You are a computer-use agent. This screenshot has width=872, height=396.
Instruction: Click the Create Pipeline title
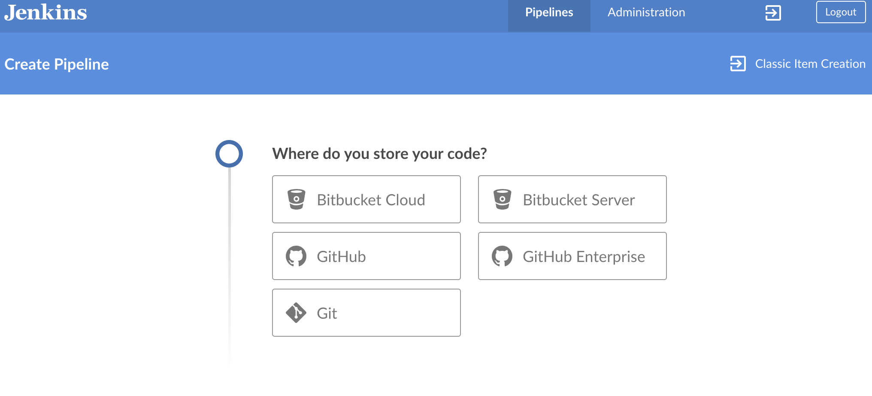pos(57,64)
